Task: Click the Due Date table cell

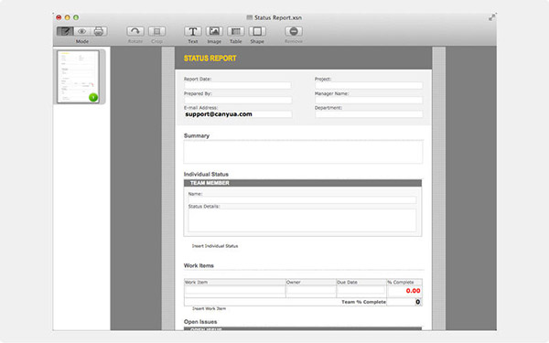Action: point(361,291)
